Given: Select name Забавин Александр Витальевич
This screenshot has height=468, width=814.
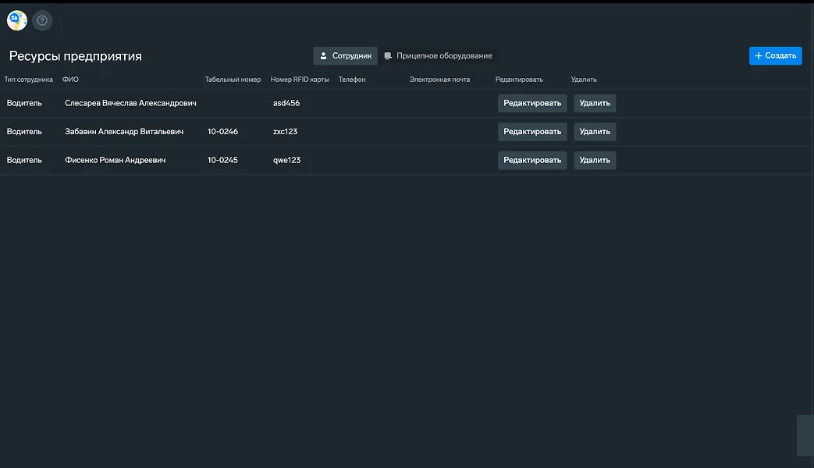Looking at the screenshot, I should 124,132.
